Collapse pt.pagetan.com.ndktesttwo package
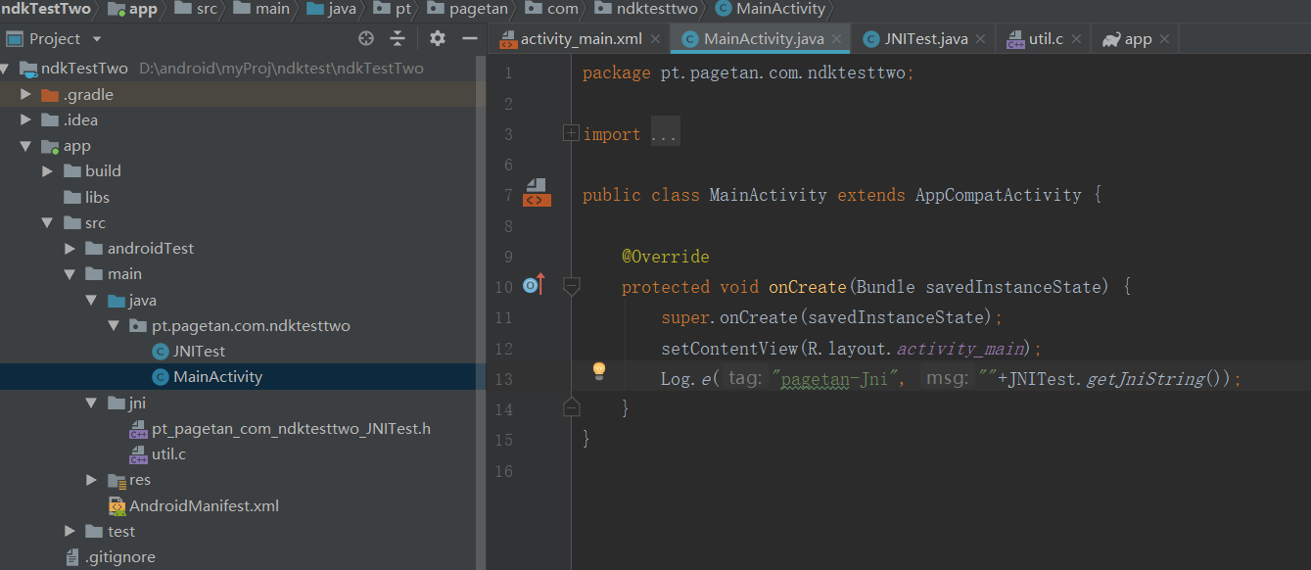 click(x=113, y=326)
